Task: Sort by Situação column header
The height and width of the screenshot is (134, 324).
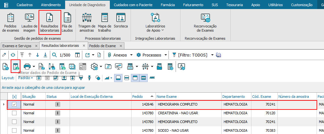Action: click(33, 97)
